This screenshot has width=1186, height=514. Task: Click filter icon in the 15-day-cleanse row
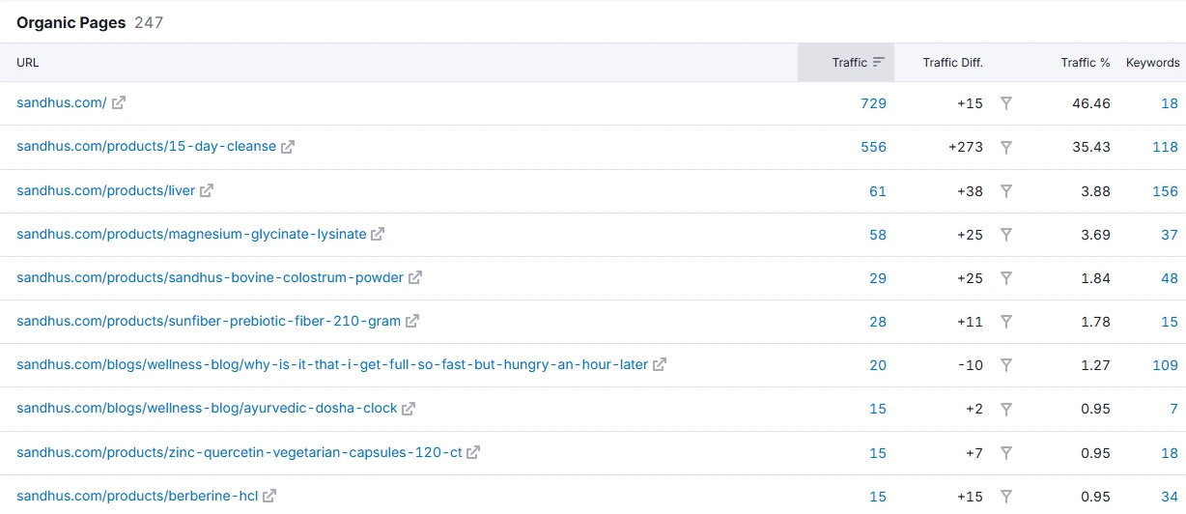(x=1006, y=147)
